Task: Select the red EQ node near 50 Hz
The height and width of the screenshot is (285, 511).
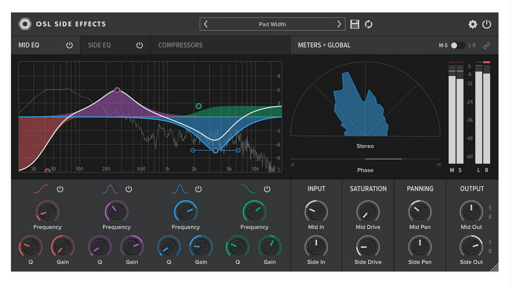Action: click(47, 171)
